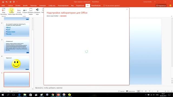
Task: Switch to the Анимация ribbon tab
Action: click(x=42, y=5)
